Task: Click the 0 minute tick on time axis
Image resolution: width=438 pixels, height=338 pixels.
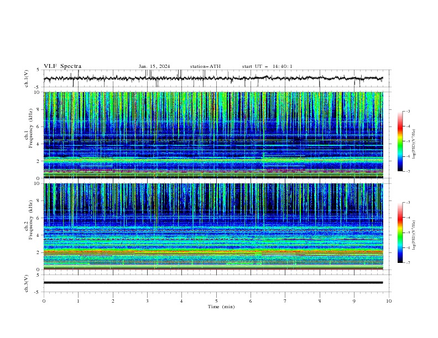Action: pyautogui.click(x=44, y=301)
